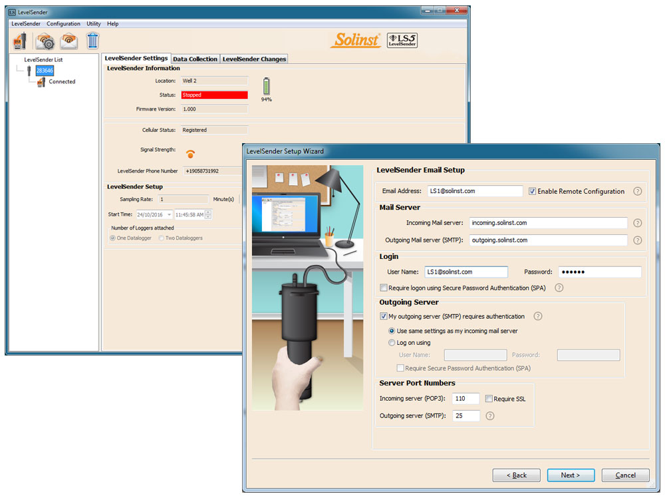Click the Next button in the wizard
The width and height of the screenshot is (665, 498).
pyautogui.click(x=571, y=475)
